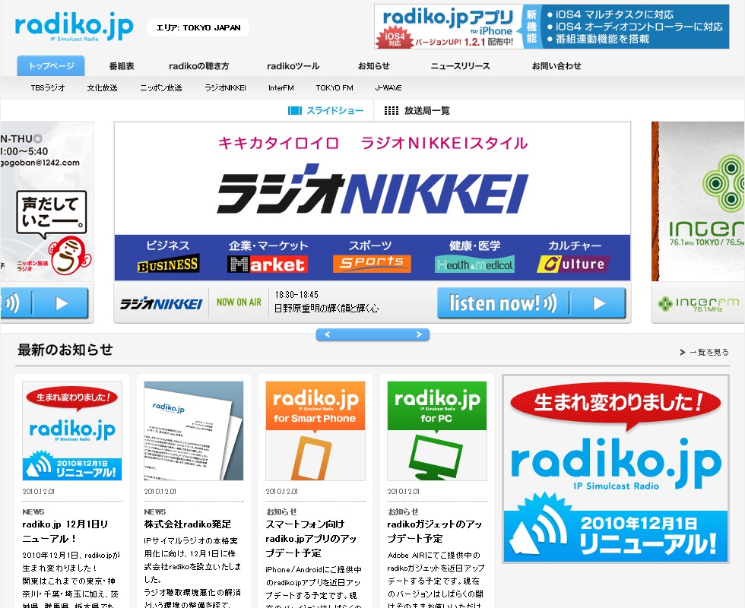The image size is (745, 608).
Task: Open the 株式会社radiko発足 news thumbnail
Action: [x=193, y=430]
